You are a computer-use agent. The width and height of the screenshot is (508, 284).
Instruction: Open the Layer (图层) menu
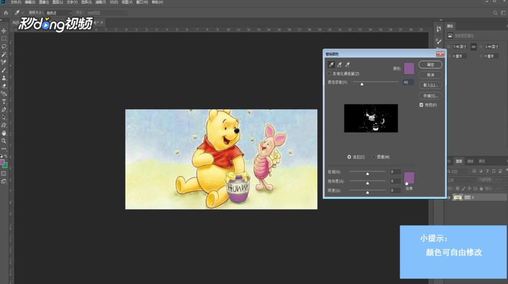pyautogui.click(x=58, y=2)
